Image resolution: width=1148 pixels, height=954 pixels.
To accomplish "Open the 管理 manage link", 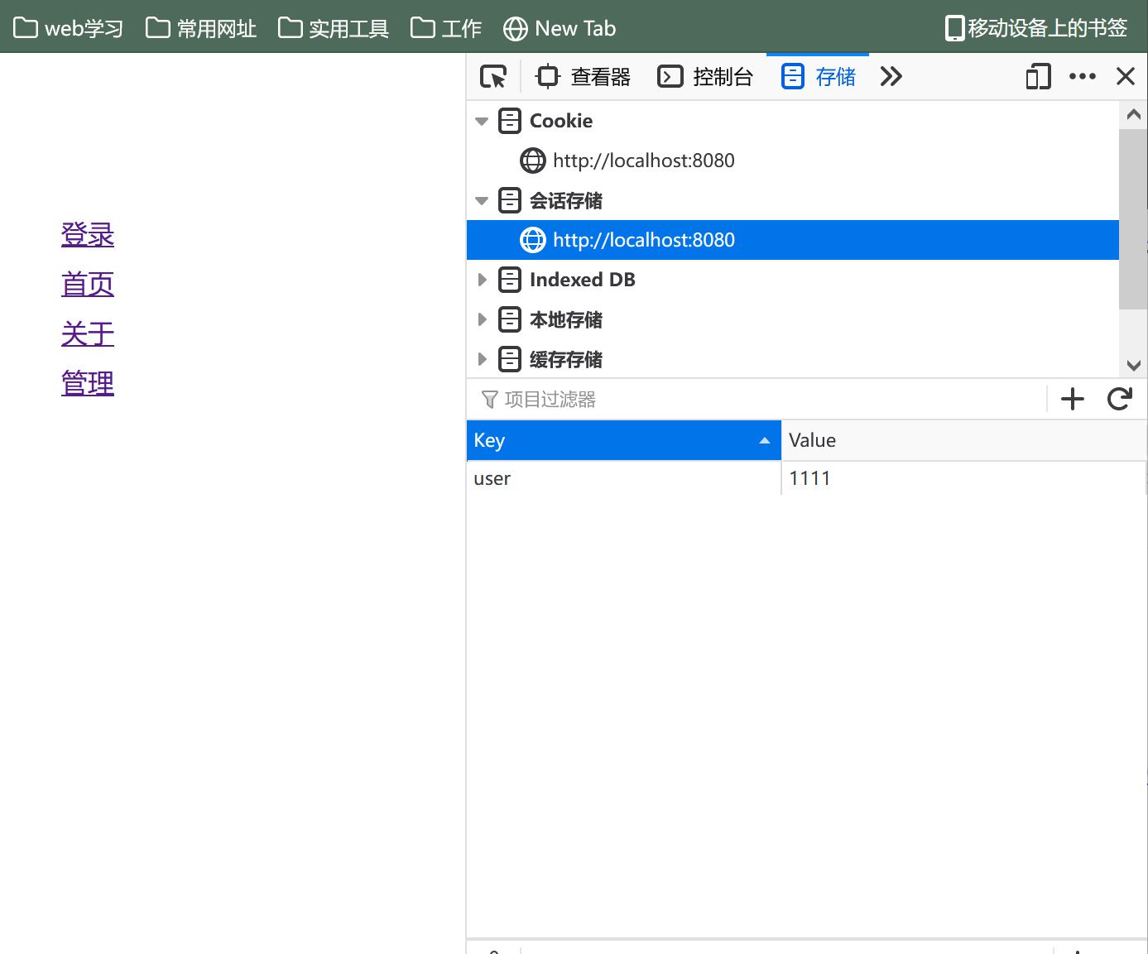I will point(88,384).
